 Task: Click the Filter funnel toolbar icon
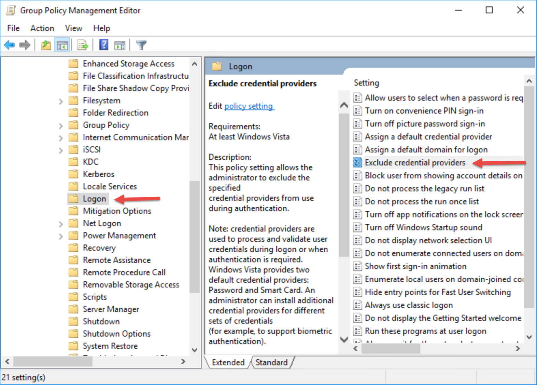141,45
